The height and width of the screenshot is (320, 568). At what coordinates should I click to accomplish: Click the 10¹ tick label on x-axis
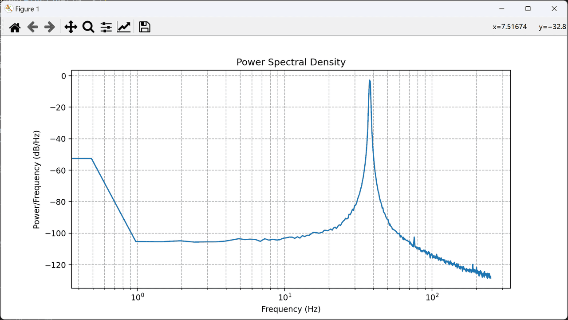[x=285, y=296]
